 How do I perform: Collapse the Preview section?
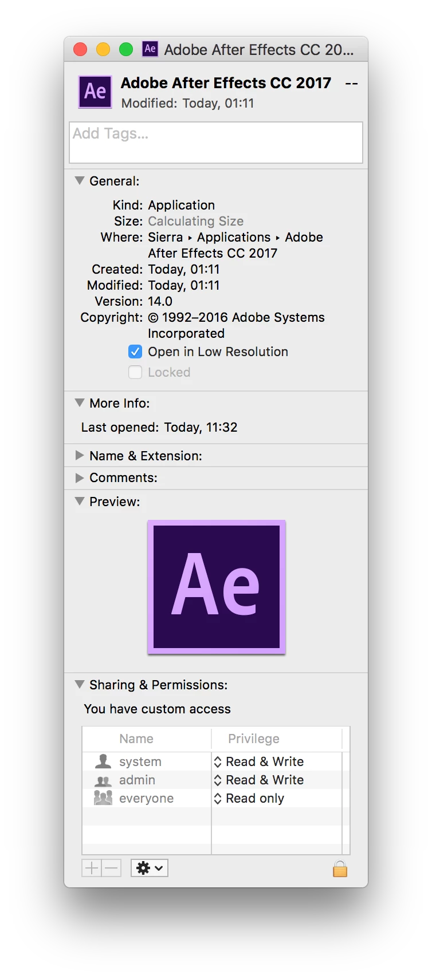[80, 501]
